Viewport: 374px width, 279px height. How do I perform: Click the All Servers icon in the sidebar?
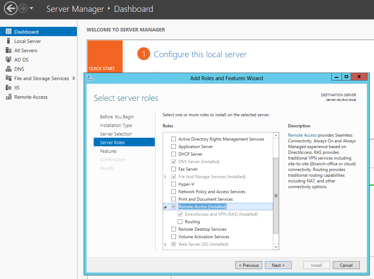(9, 50)
